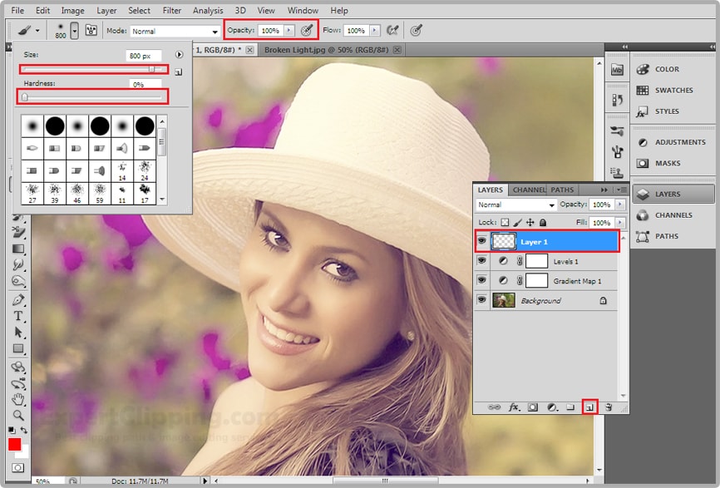Click the brush Size input field
The image size is (720, 488).
[144, 56]
